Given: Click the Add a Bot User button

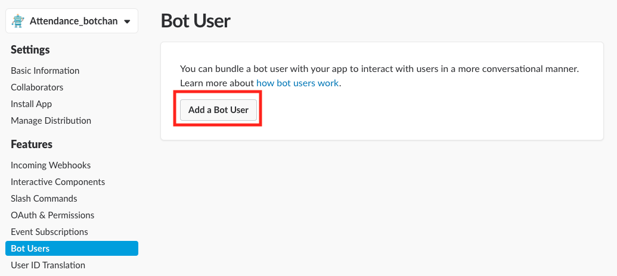Looking at the screenshot, I should click(x=218, y=110).
